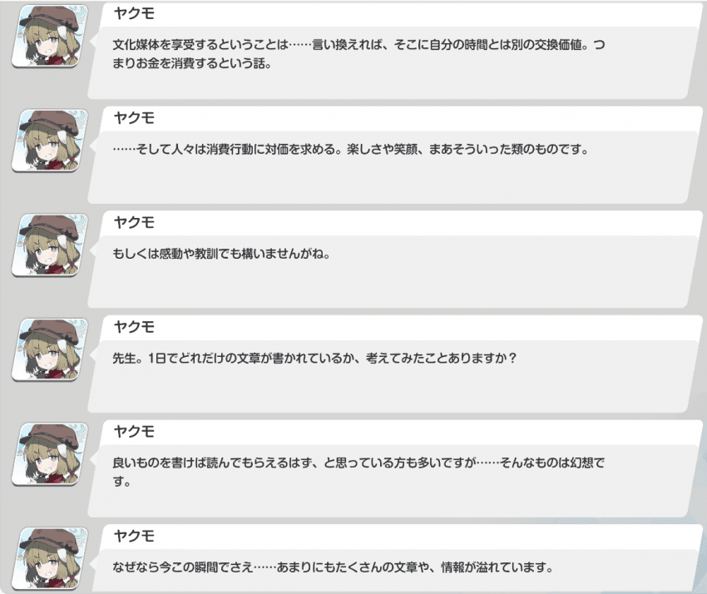The image size is (707, 594).
Task: Click ヤクモ name above the なぜなら今 message
Action: (x=134, y=536)
